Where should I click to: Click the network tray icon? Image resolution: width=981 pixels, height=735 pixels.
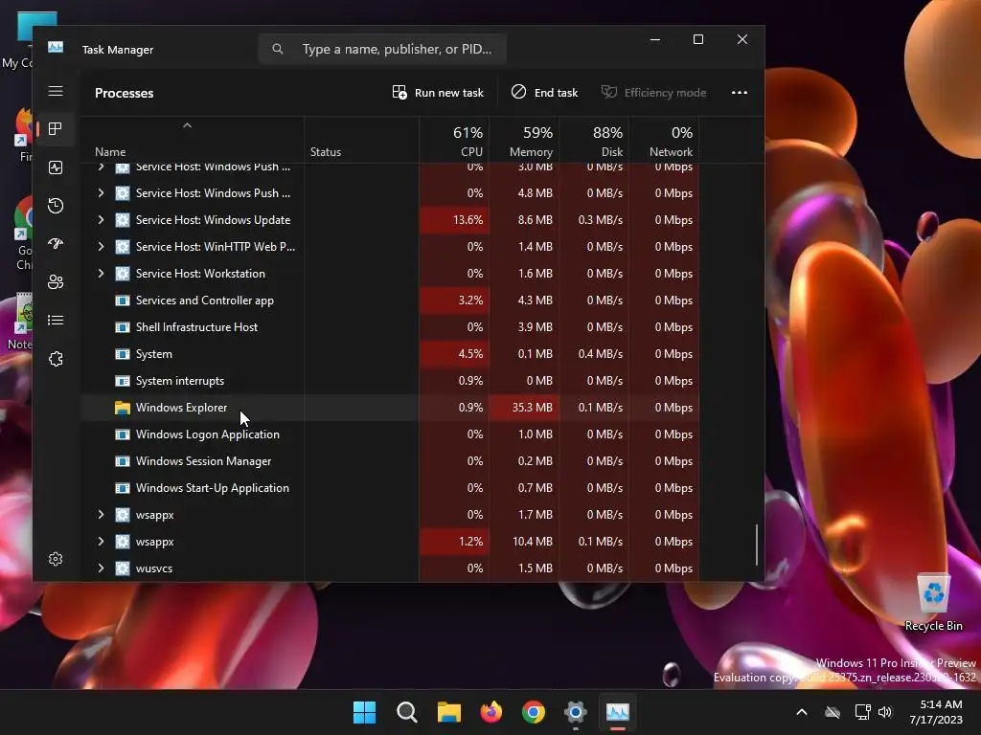862,712
